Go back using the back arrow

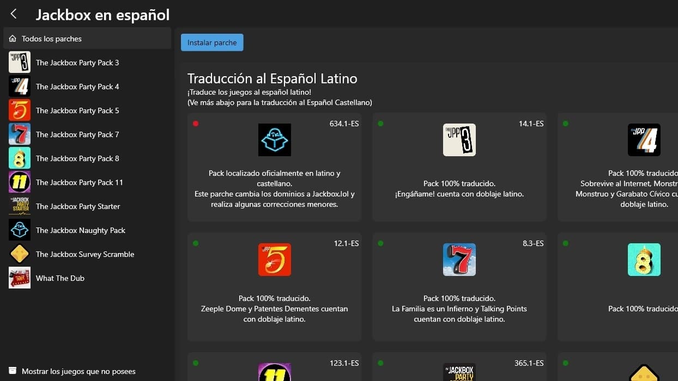pyautogui.click(x=14, y=14)
